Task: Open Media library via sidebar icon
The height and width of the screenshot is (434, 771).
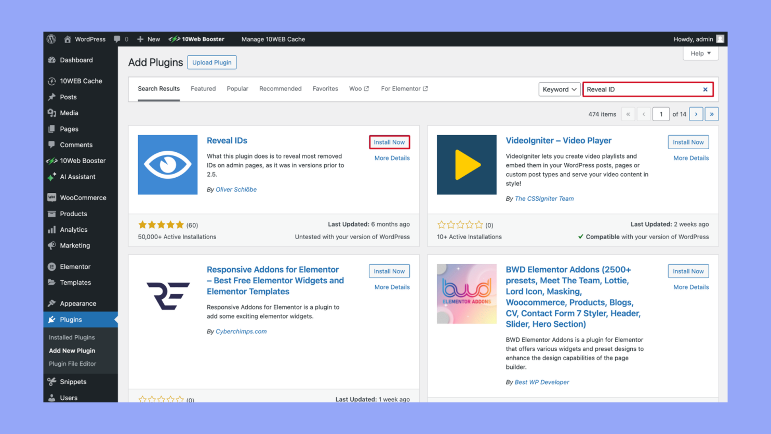Action: click(x=52, y=113)
